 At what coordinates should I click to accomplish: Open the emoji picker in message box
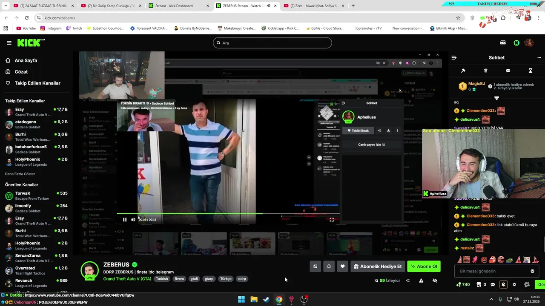point(532,271)
